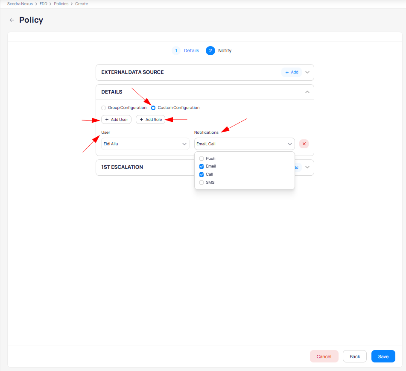Click step 2 Notify circle icon
The height and width of the screenshot is (371, 406).
210,50
